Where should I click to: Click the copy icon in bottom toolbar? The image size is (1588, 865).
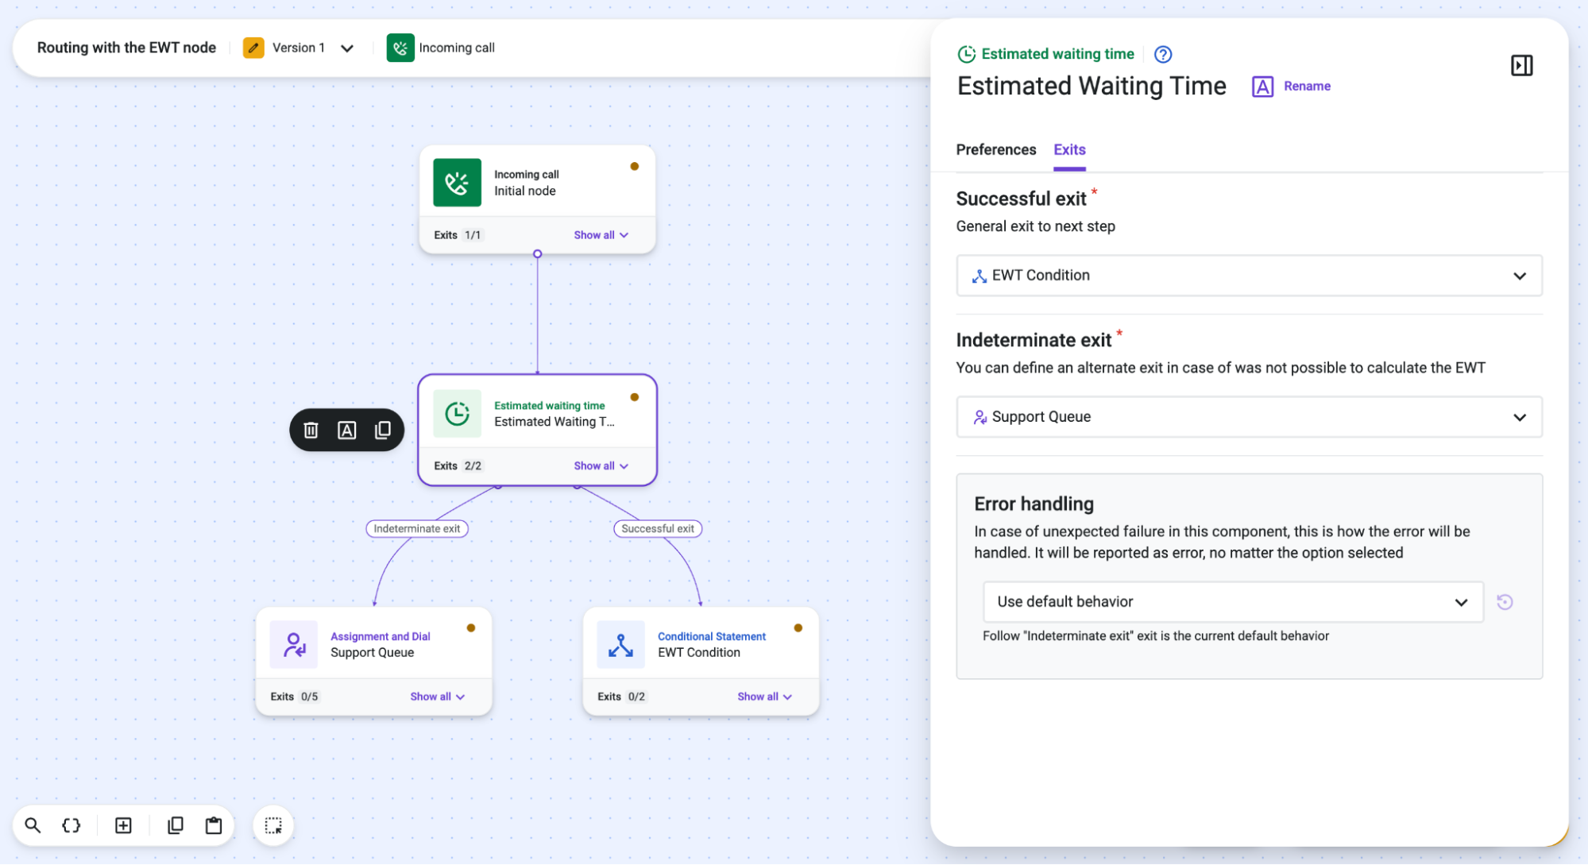(176, 825)
